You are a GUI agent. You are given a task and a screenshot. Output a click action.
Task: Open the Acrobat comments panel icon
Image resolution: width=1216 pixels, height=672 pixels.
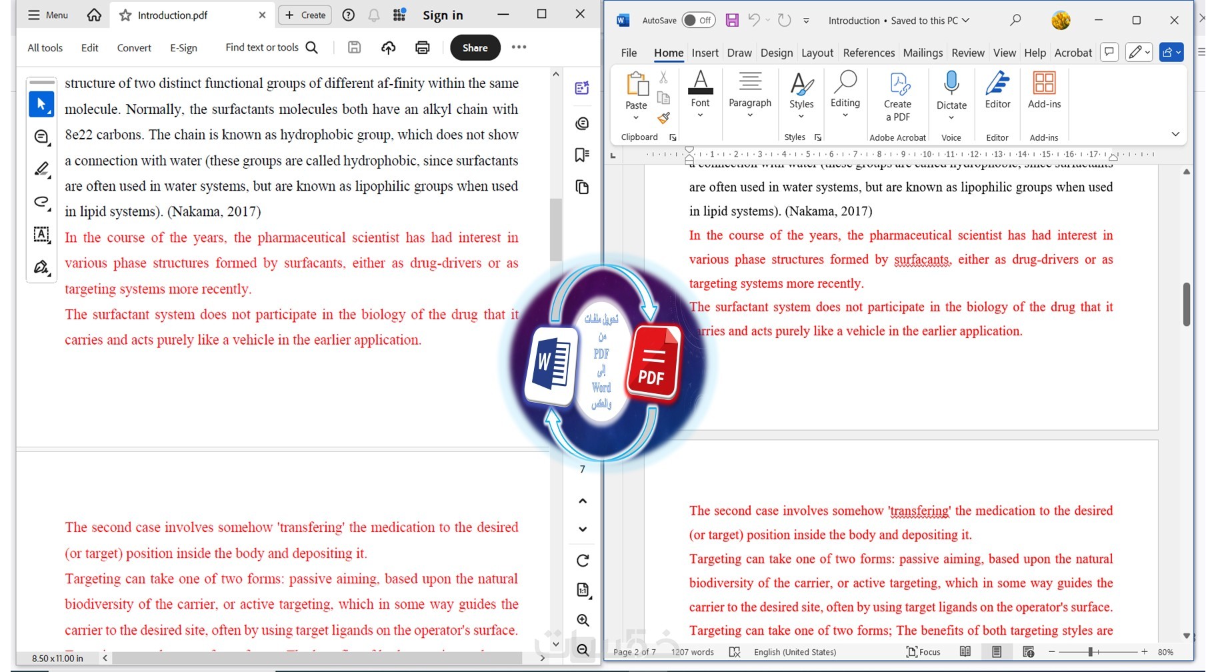[582, 123]
